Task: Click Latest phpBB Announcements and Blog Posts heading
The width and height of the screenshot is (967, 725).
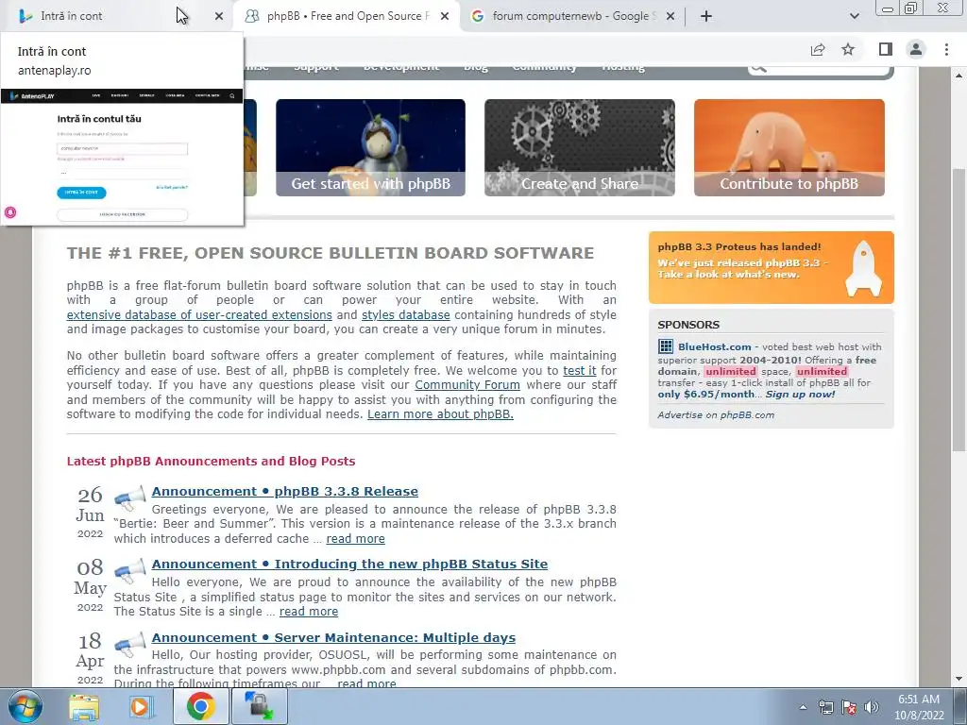Action: pyautogui.click(x=211, y=461)
